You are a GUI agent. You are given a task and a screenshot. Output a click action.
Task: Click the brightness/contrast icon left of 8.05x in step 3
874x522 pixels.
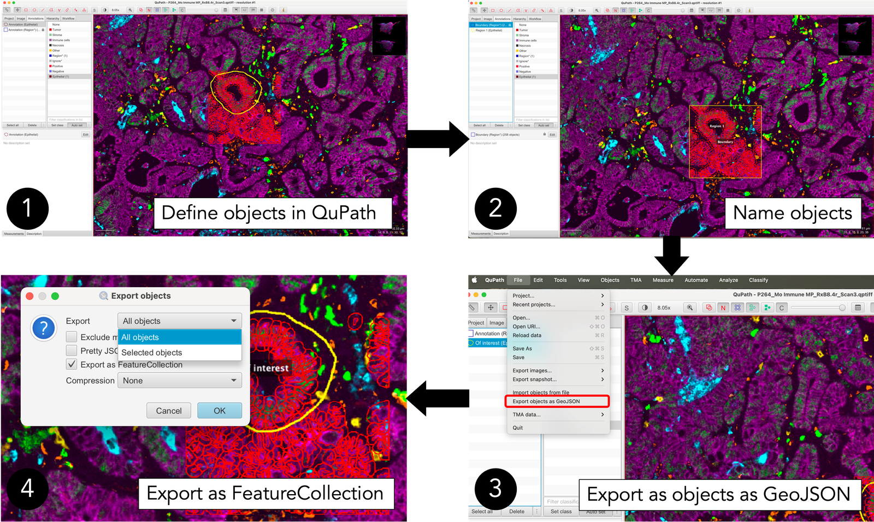(645, 307)
